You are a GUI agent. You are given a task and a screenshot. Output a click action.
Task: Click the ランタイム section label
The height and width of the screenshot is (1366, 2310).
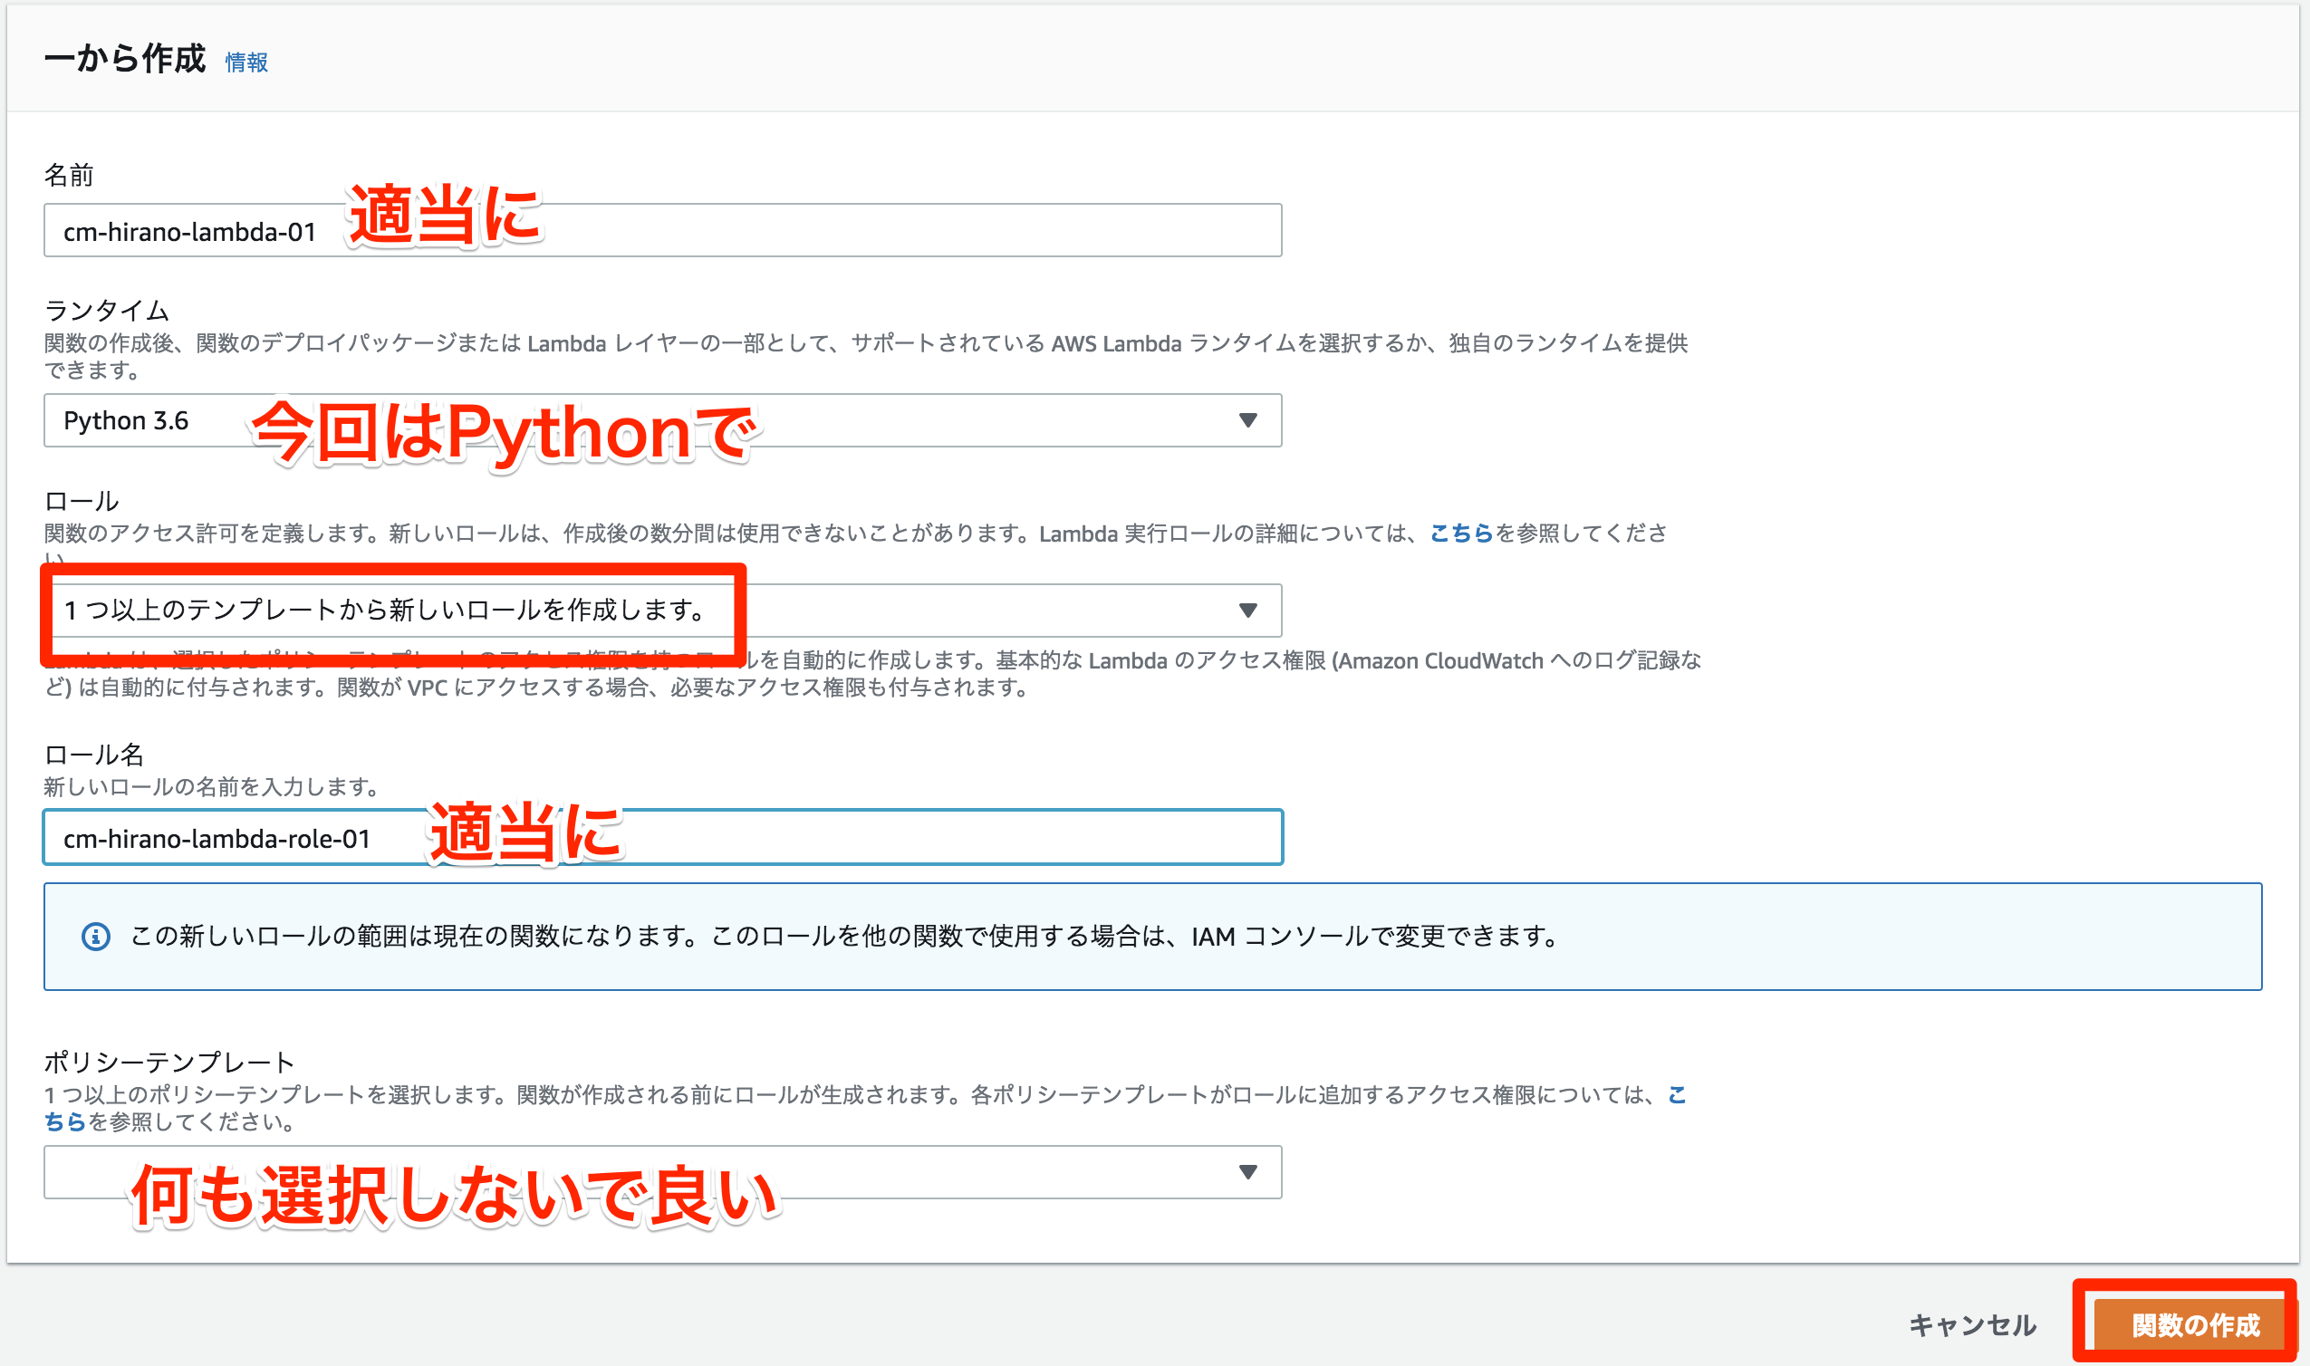(107, 310)
